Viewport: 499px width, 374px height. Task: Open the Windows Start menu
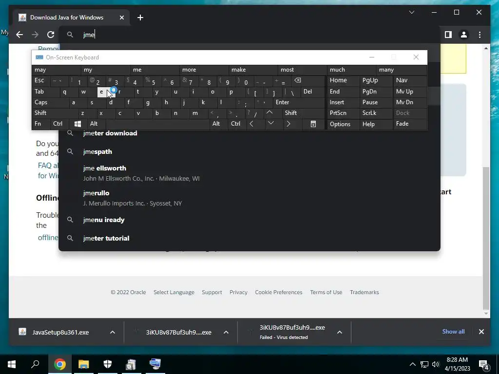click(x=12, y=364)
